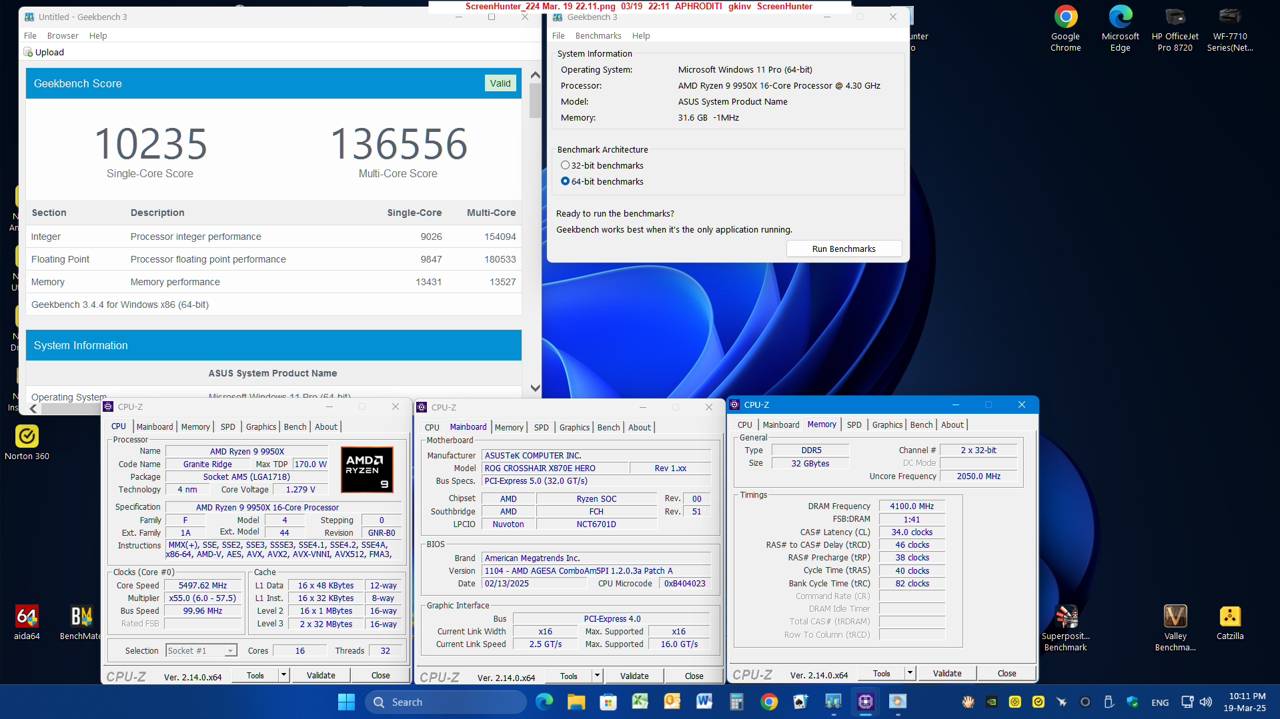
Task: Switch to SPD tab in Memory CPU-Z window
Action: point(854,424)
